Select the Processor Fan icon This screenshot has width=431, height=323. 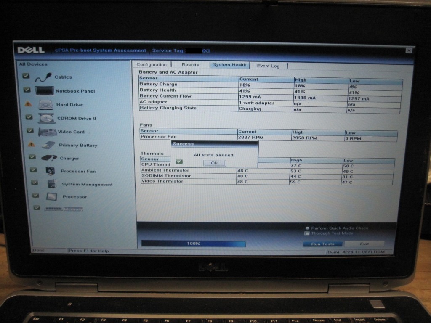click(50, 171)
